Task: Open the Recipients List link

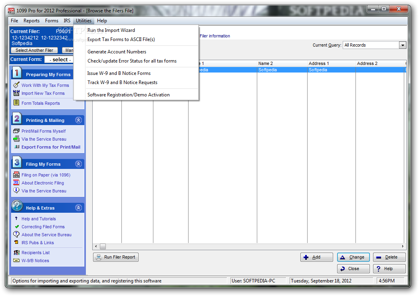Action: [36, 253]
